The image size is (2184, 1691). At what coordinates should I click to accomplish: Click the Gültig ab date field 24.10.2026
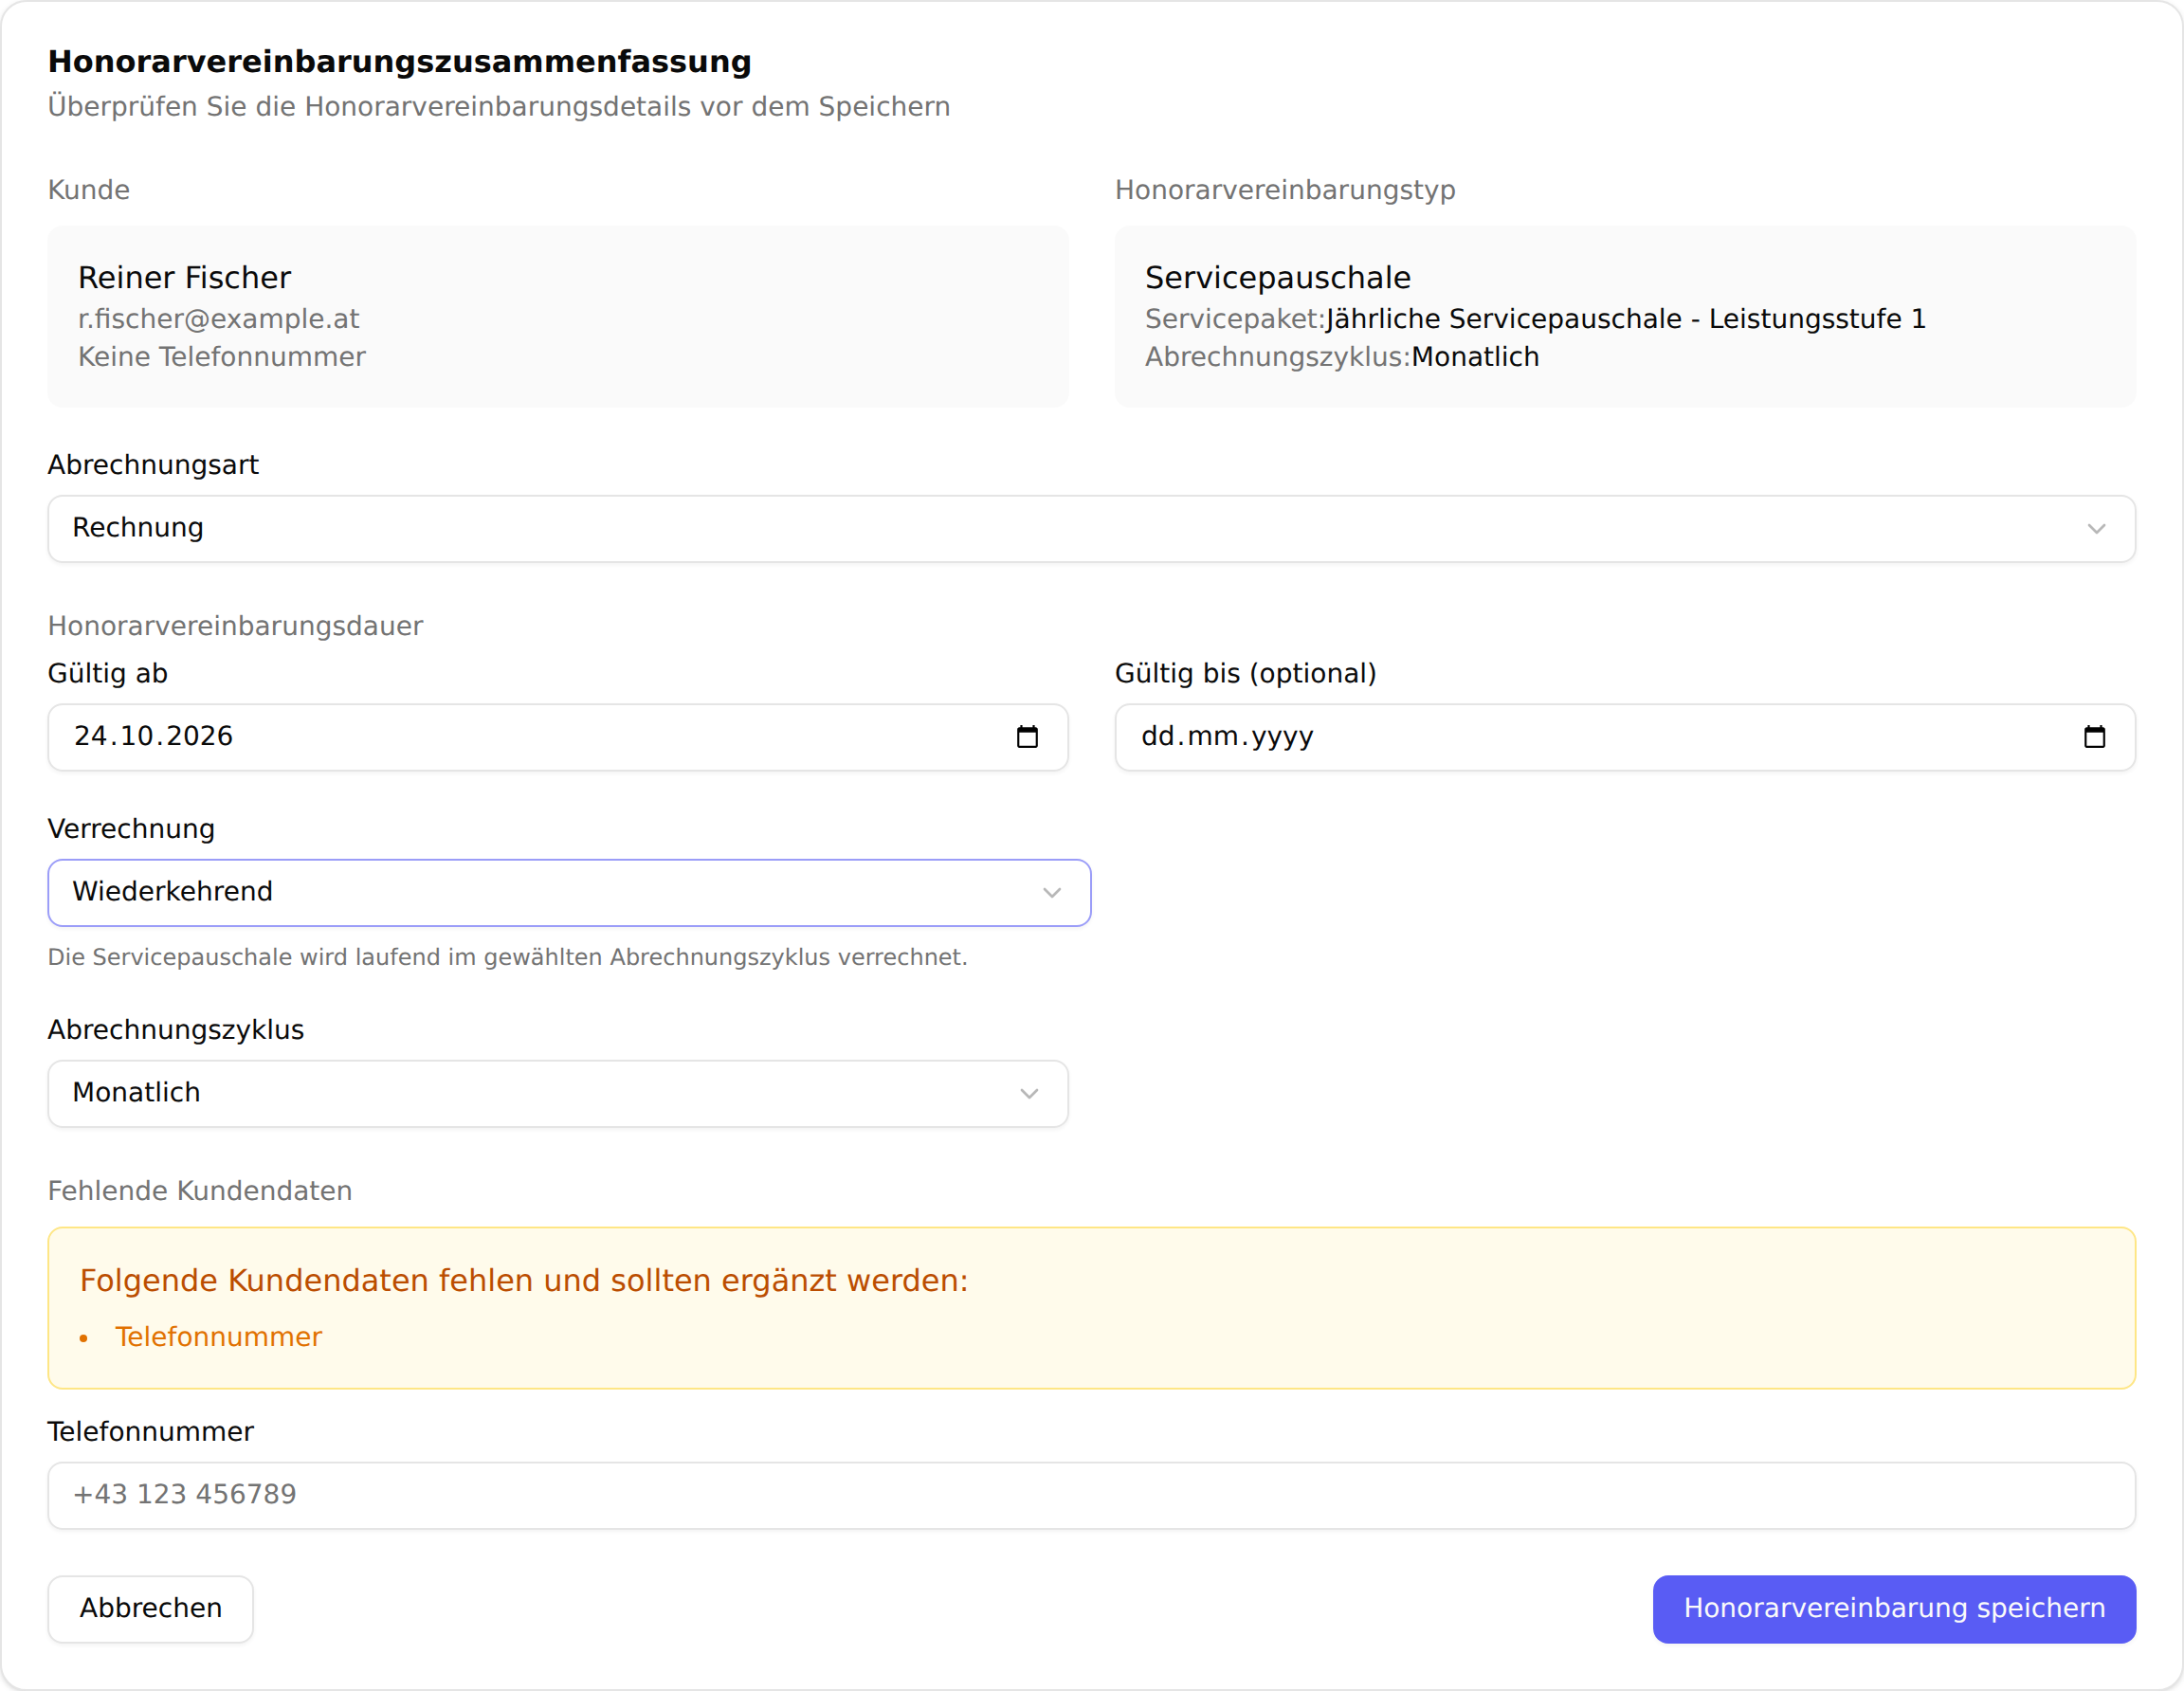558,737
